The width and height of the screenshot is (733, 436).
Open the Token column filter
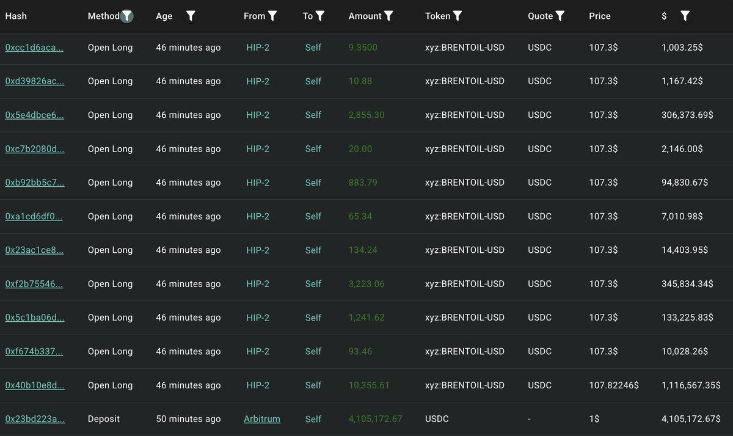click(458, 16)
